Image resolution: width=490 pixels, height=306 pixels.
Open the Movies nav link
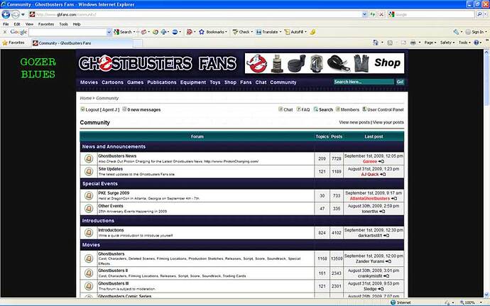tap(89, 82)
